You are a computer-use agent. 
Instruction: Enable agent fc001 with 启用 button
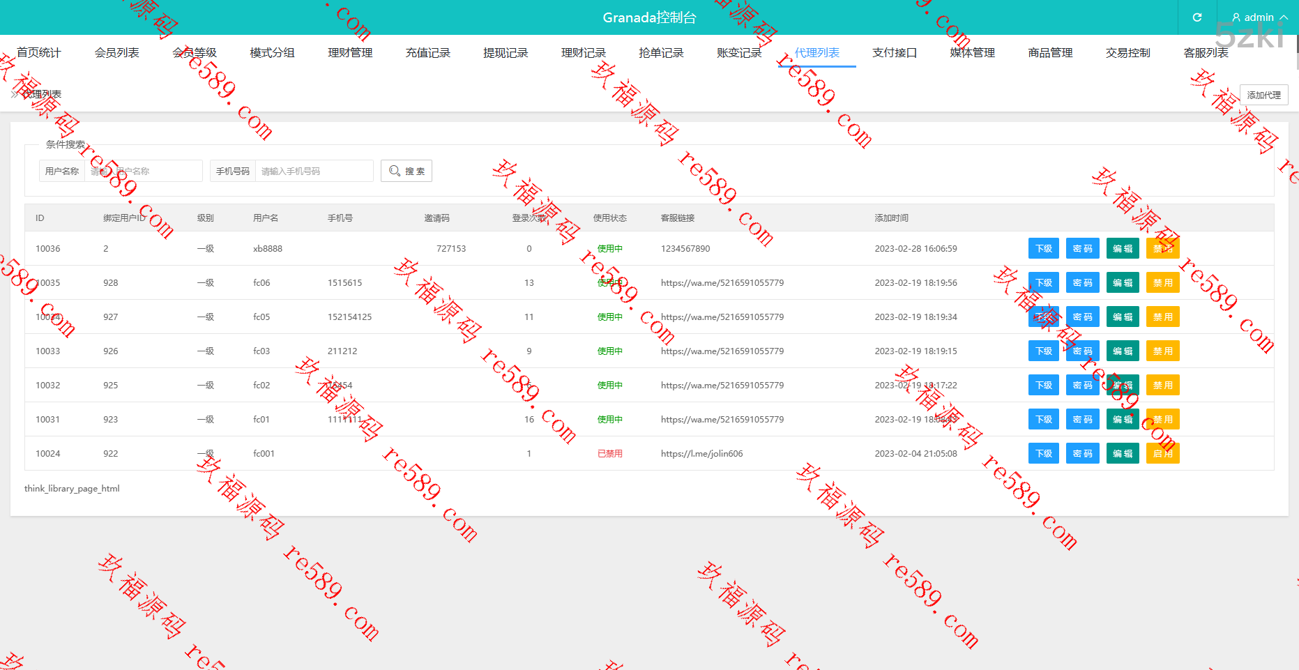click(x=1162, y=454)
